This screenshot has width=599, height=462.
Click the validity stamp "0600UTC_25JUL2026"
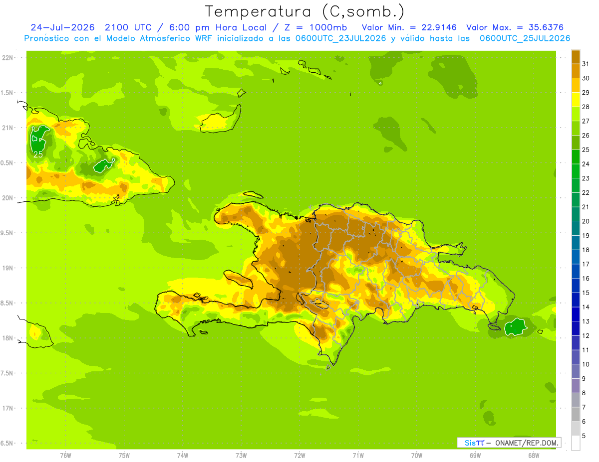(x=525, y=38)
